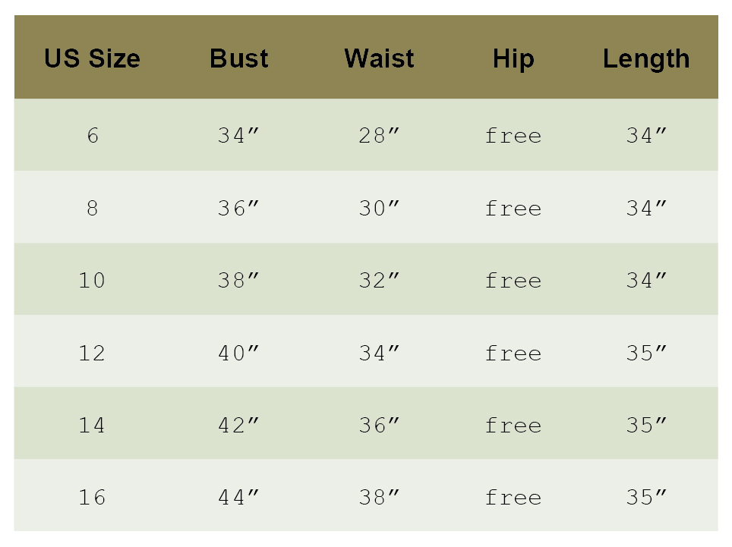732x547 pixels.
Task: Select the 42″ bust value
Action: click(238, 425)
